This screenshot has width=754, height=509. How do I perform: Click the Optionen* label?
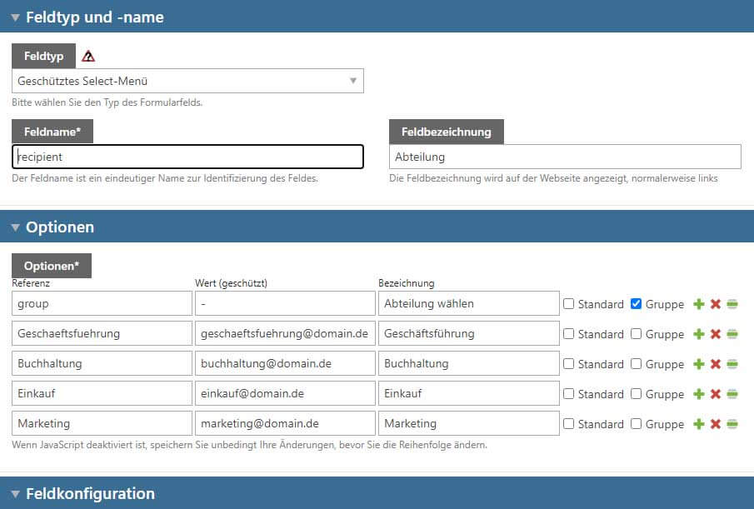pos(52,266)
